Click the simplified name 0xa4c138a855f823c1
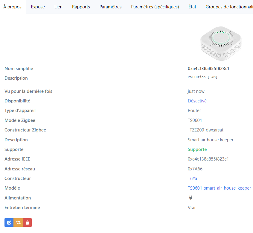253x233 pixels. [208, 69]
